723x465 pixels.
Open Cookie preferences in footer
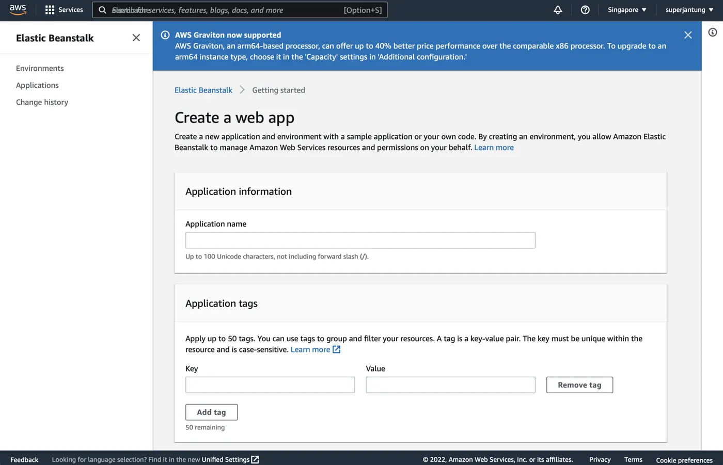point(684,460)
